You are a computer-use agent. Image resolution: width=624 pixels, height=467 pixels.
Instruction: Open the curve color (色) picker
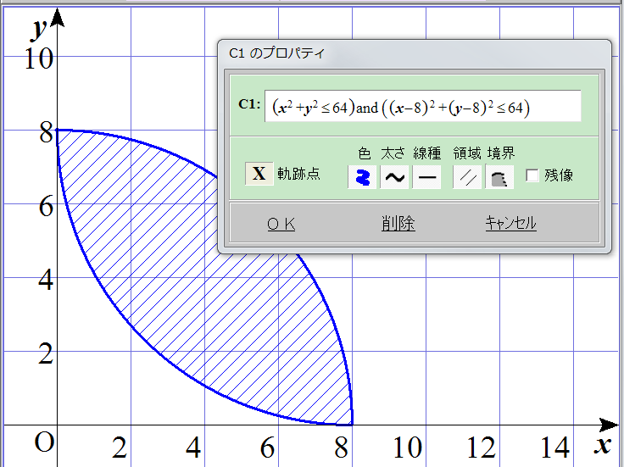(363, 176)
